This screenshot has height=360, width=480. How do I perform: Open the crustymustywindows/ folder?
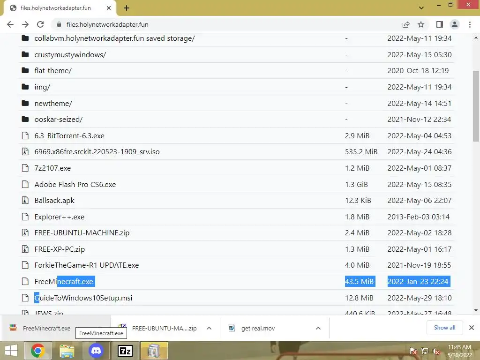click(x=70, y=54)
